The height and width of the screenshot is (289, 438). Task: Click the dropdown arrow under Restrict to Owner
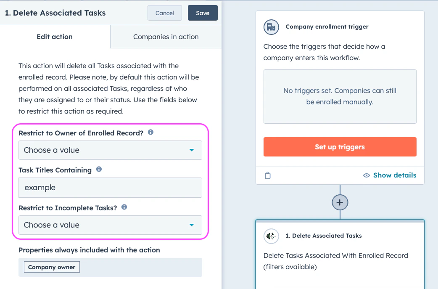(x=192, y=150)
